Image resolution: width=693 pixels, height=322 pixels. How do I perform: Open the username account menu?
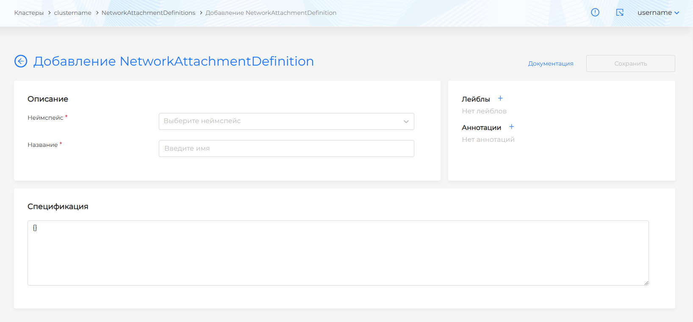pyautogui.click(x=658, y=13)
